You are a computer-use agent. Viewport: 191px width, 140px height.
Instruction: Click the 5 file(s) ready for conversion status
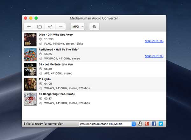pyautogui.click(x=44, y=124)
